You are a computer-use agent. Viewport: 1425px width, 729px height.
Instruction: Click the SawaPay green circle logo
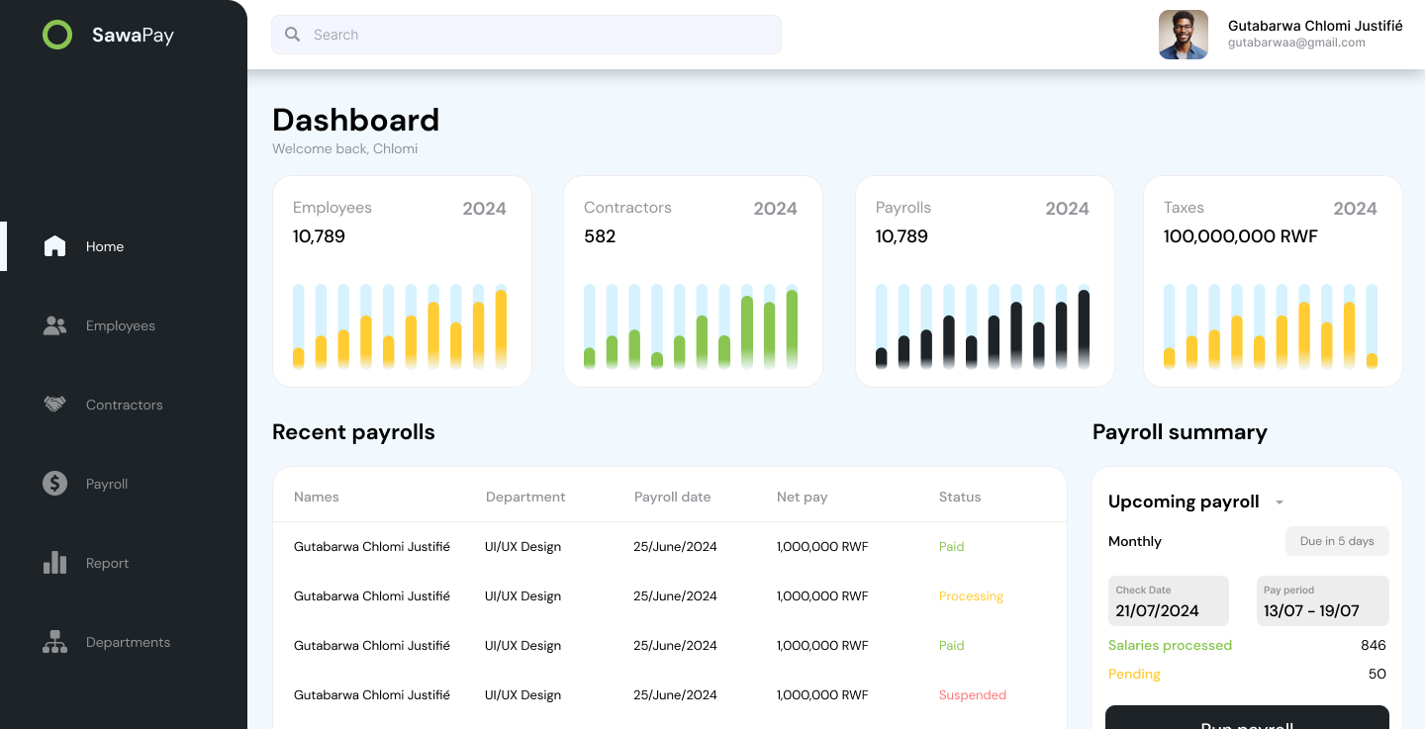(x=57, y=35)
